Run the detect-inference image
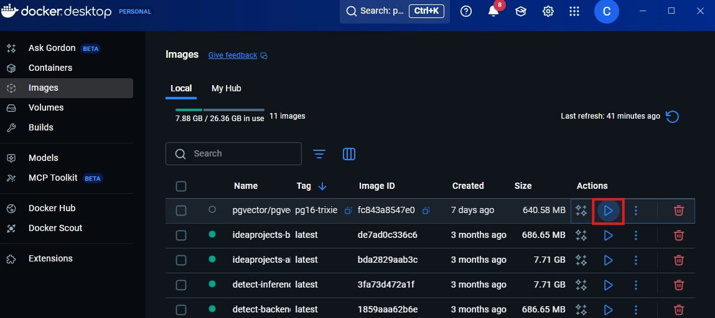 tap(608, 284)
